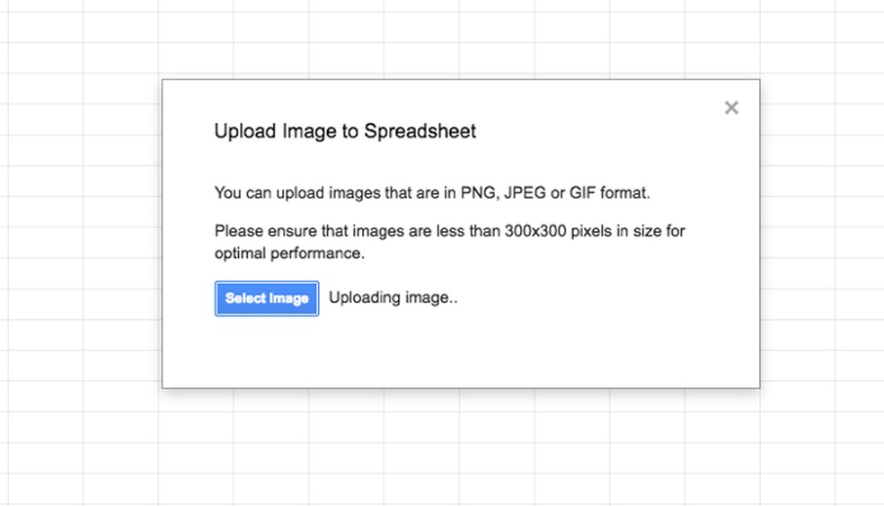
Task: Click the word "JPEG" in the format description
Action: 527,192
